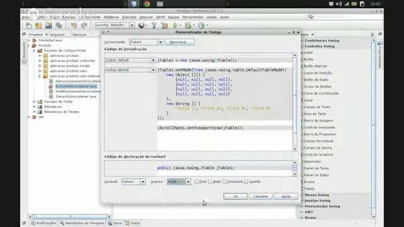The height and width of the screenshot is (227, 404).
Task: Open the config default dropdown in toolbar
Action: 132,25
